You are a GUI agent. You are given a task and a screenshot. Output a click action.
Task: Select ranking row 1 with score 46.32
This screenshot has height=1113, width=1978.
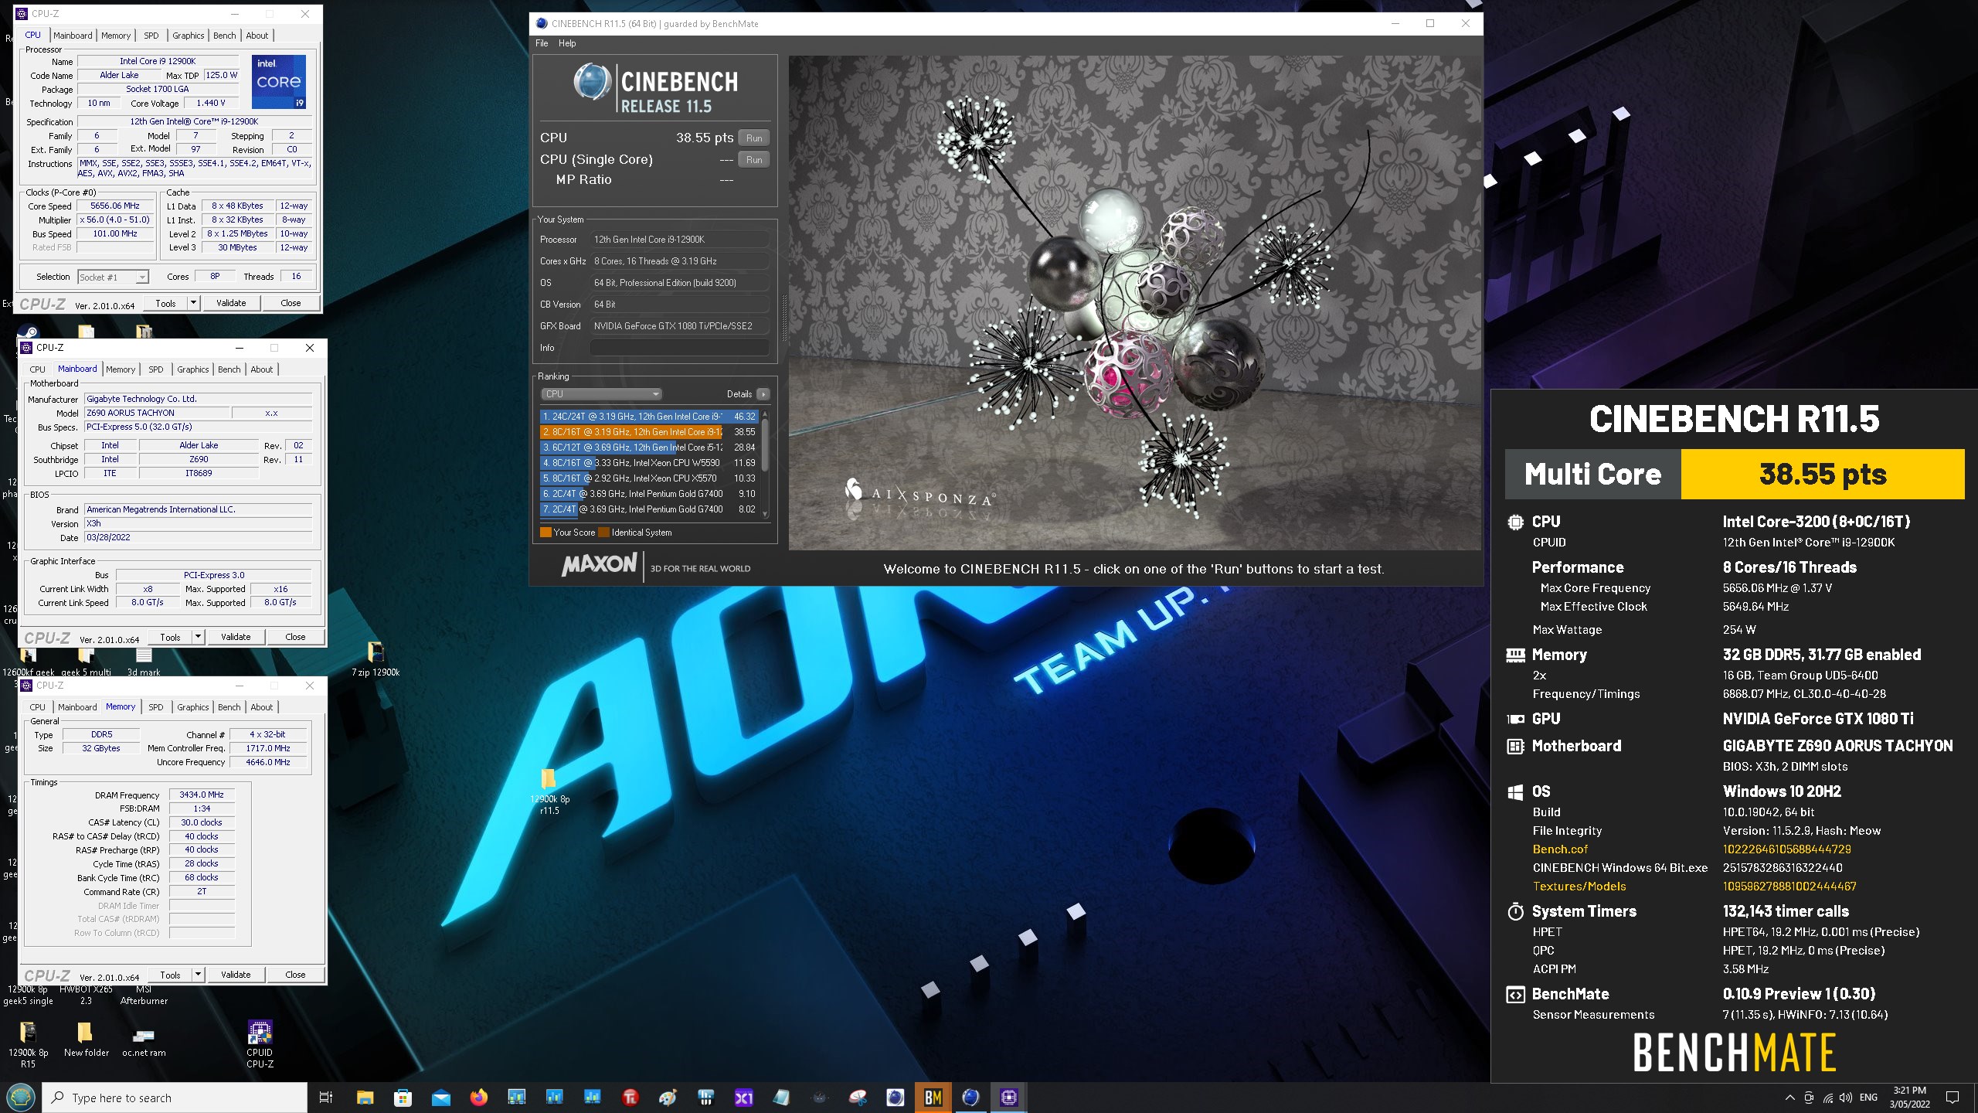[649, 416]
